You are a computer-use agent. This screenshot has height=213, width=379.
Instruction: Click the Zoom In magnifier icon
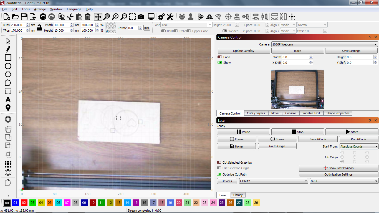pos(115,17)
